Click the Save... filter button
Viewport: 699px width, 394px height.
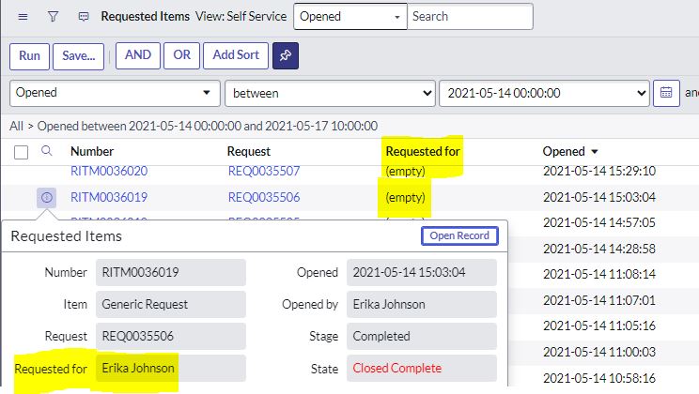79,56
